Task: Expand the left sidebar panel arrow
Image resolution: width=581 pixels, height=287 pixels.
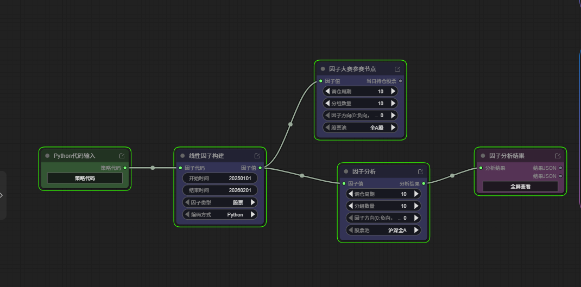Action: click(x=2, y=195)
